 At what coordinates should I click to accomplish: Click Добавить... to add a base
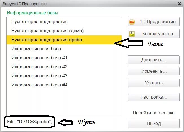[x=154, y=60]
